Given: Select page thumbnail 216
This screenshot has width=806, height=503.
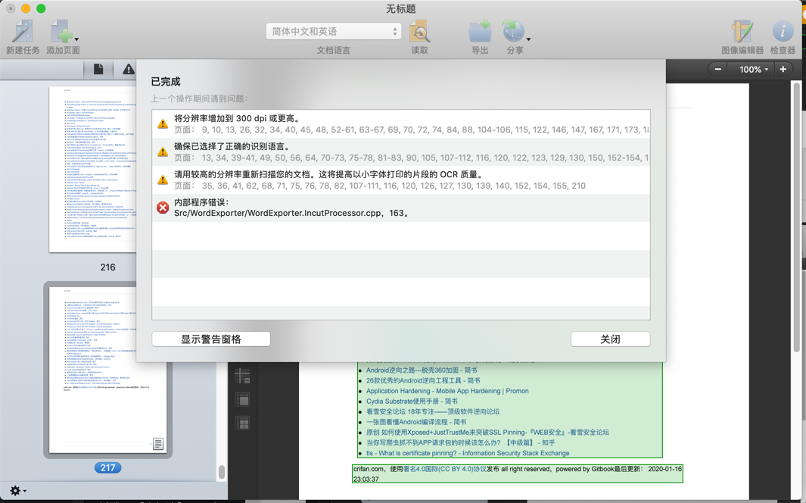Looking at the screenshot, I should 92,169.
